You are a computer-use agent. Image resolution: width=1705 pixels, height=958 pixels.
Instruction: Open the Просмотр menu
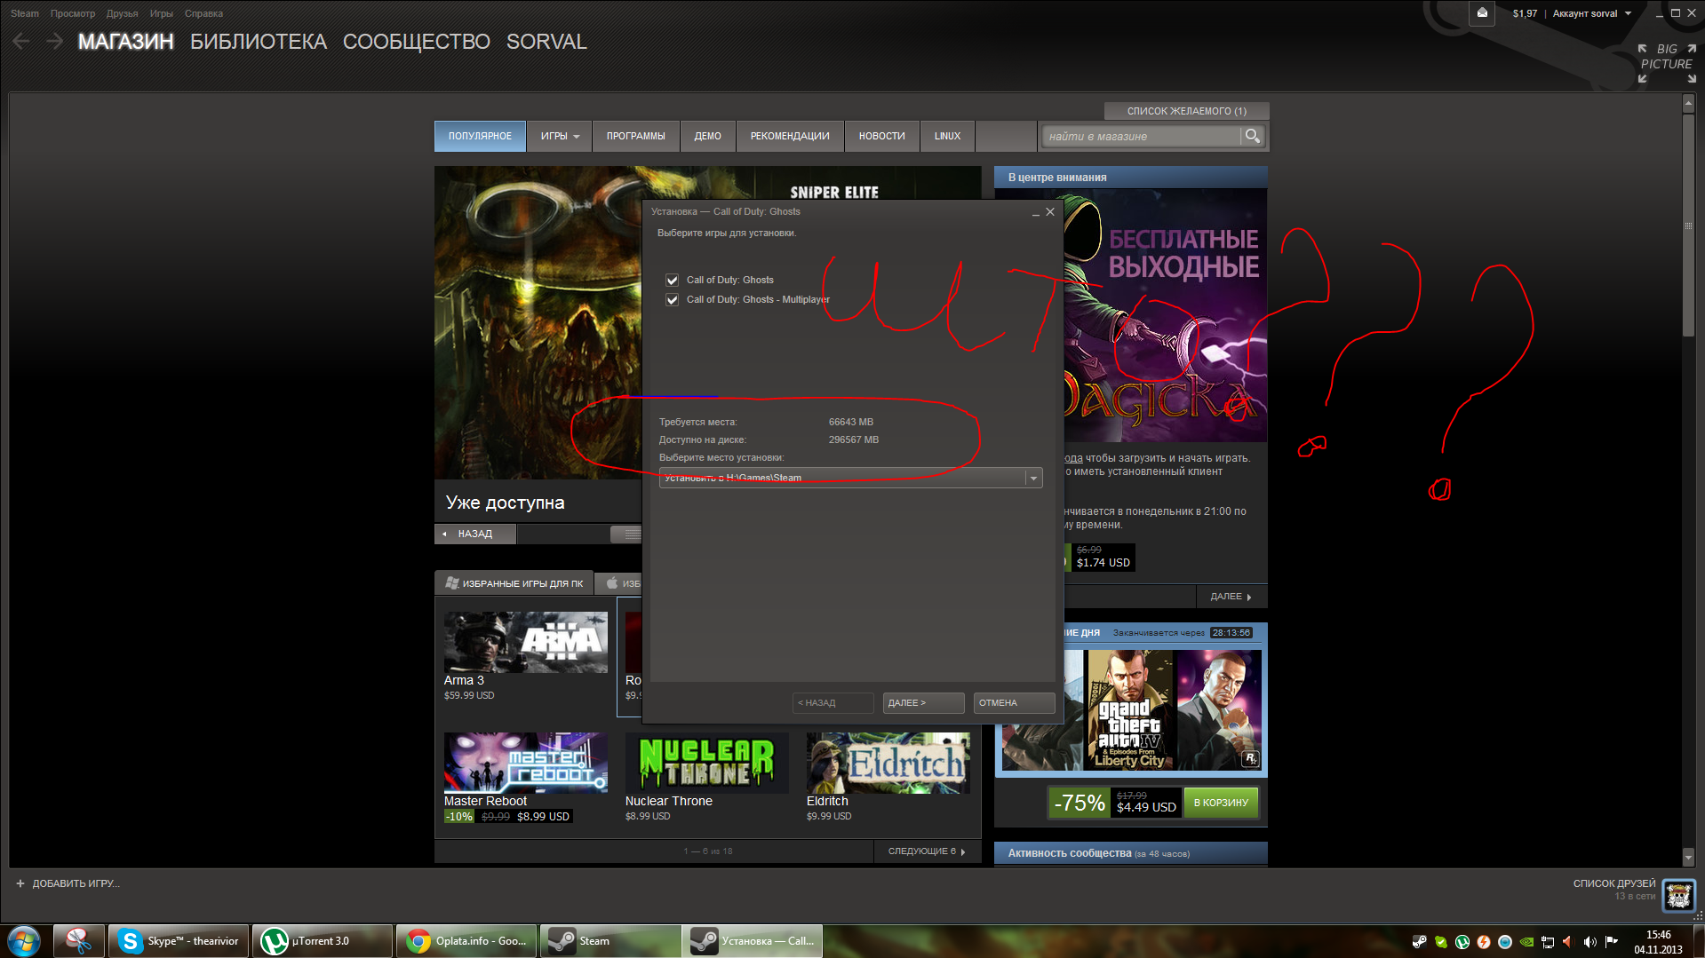[x=73, y=13]
